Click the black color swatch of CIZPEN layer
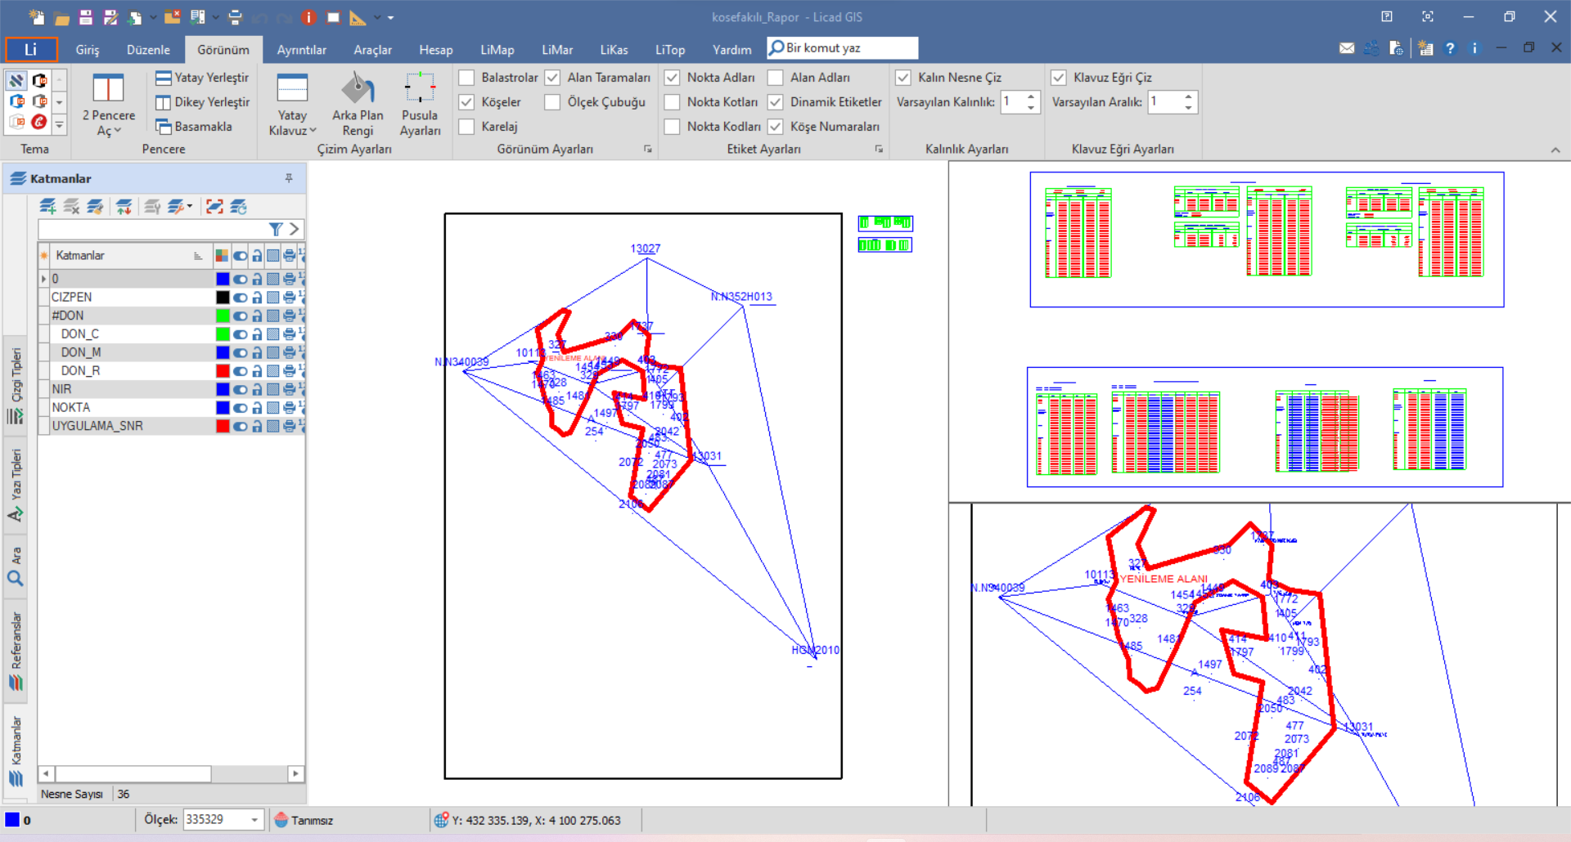The image size is (1571, 842). pos(223,298)
